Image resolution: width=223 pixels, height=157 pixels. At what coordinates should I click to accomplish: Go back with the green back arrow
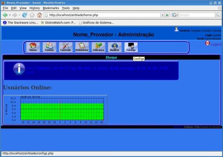[x=5, y=15]
